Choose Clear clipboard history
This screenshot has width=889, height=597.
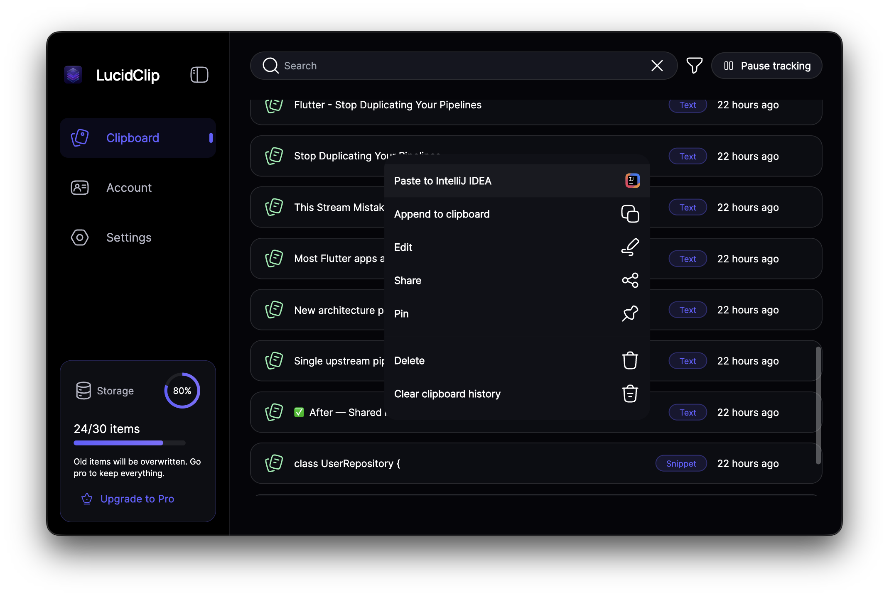coord(447,394)
